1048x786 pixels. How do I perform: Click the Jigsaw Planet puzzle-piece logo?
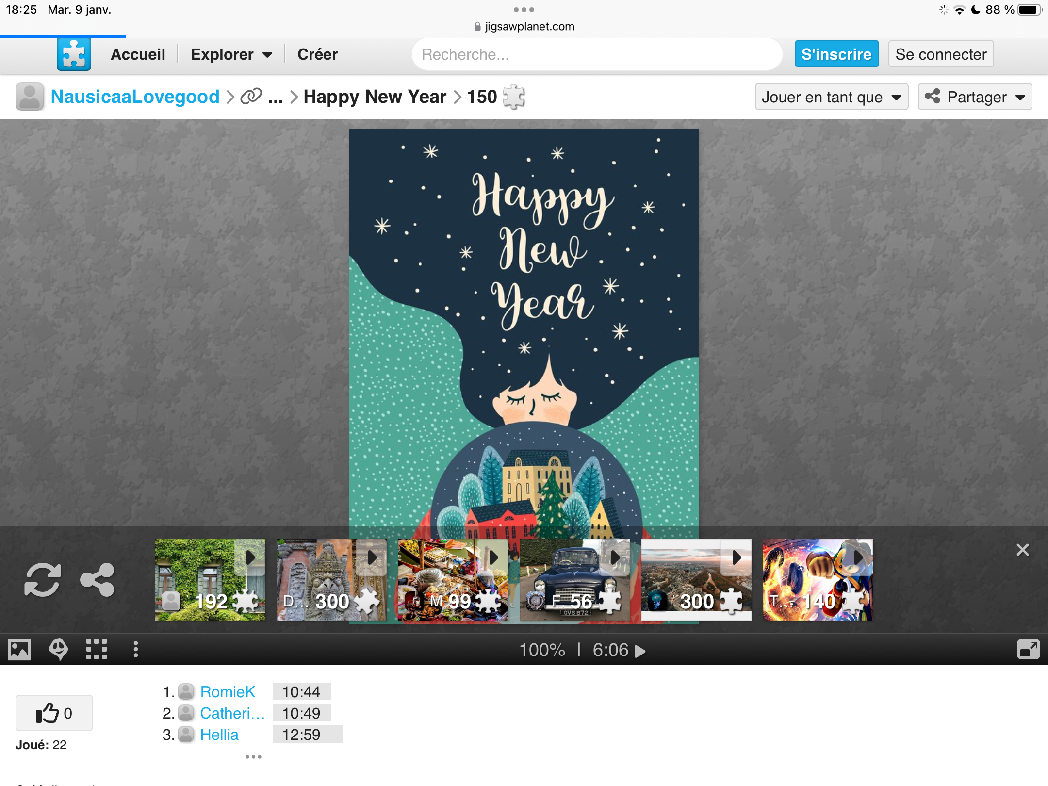click(74, 54)
